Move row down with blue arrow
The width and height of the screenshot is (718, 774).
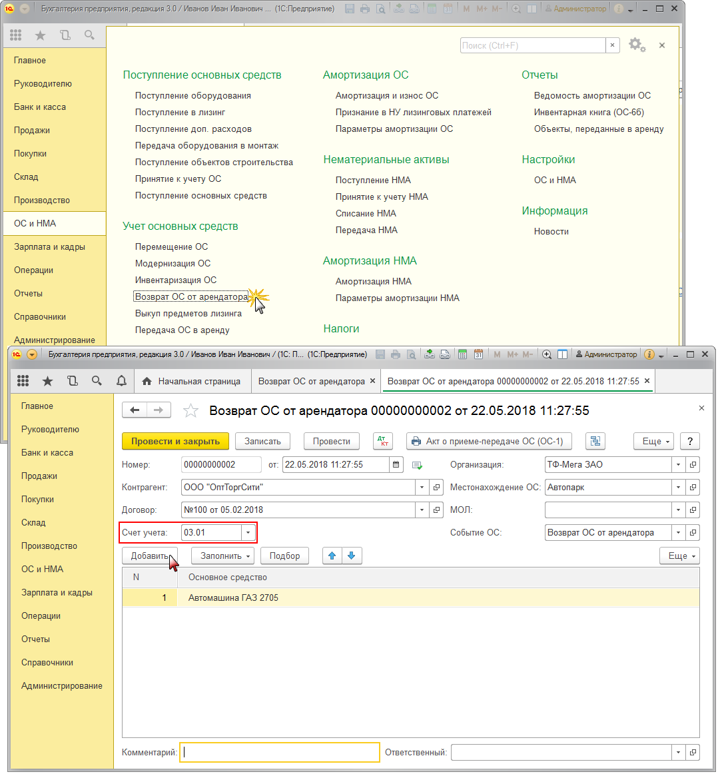(352, 556)
